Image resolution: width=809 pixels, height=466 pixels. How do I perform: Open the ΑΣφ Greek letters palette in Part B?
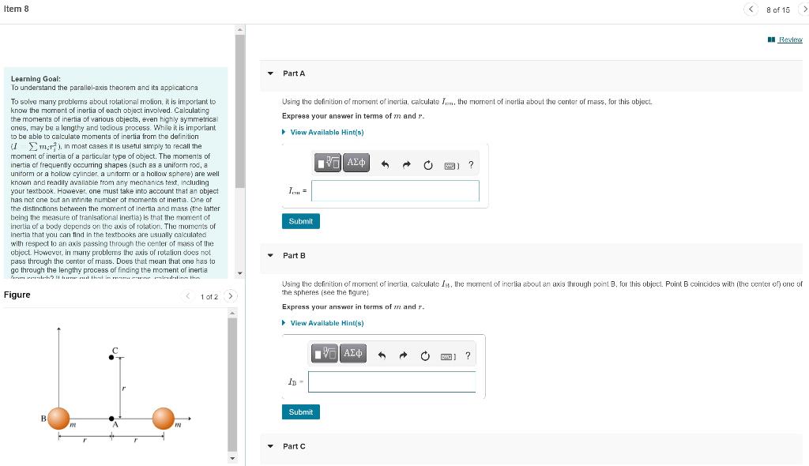point(352,354)
